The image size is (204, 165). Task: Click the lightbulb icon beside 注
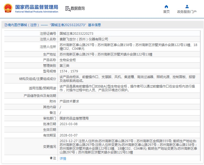[x=51, y=158]
